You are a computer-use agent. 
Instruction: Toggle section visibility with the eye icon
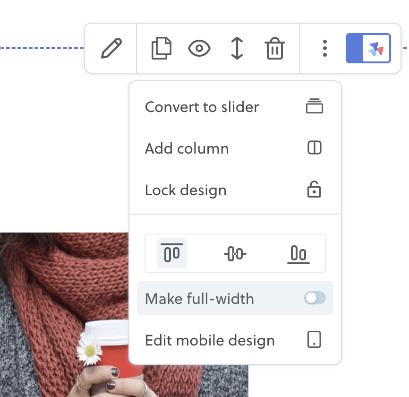coord(199,49)
